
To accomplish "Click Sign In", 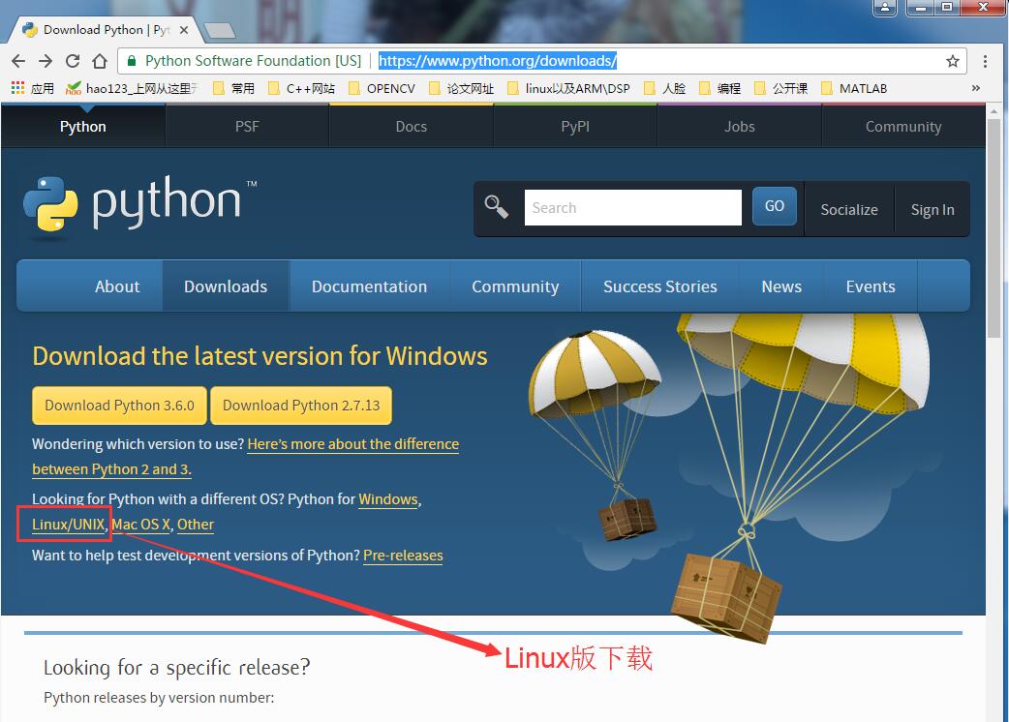I will (933, 210).
